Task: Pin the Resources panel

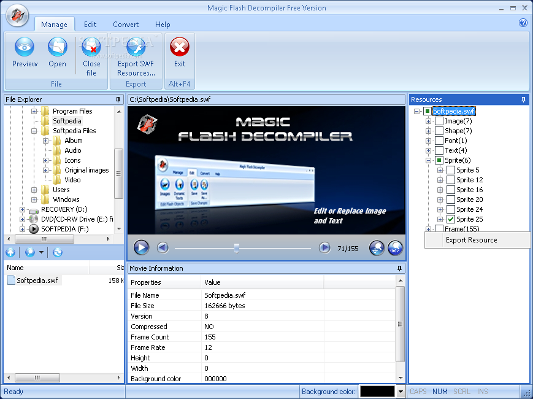Action: click(523, 99)
